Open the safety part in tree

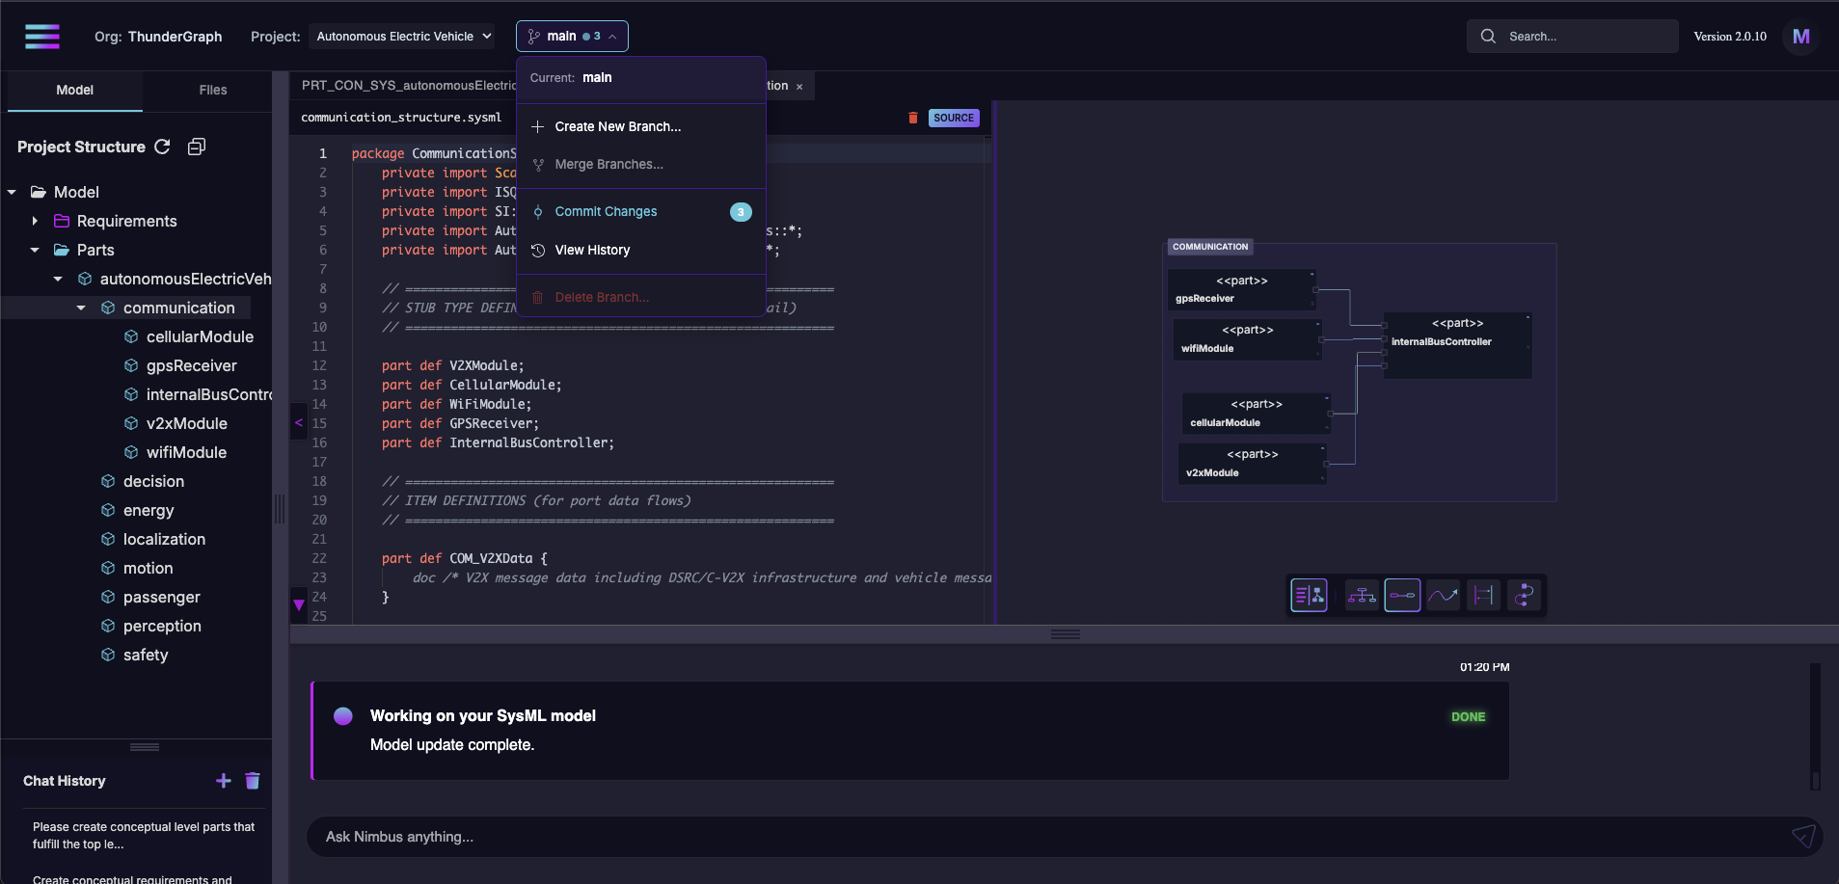146,655
